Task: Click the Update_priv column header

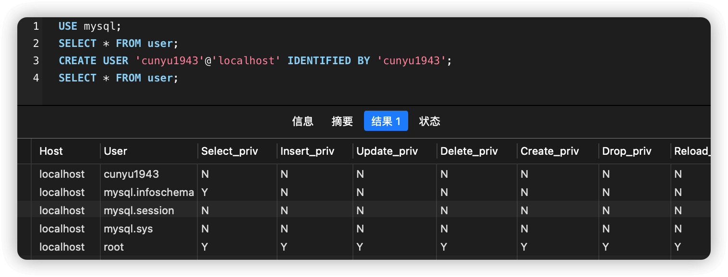Action: click(387, 151)
